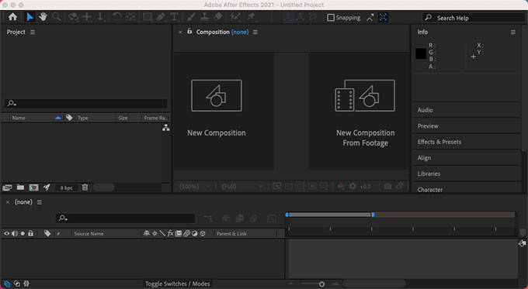The image size is (528, 289).
Task: Select the Brush tool
Action: pos(191,17)
